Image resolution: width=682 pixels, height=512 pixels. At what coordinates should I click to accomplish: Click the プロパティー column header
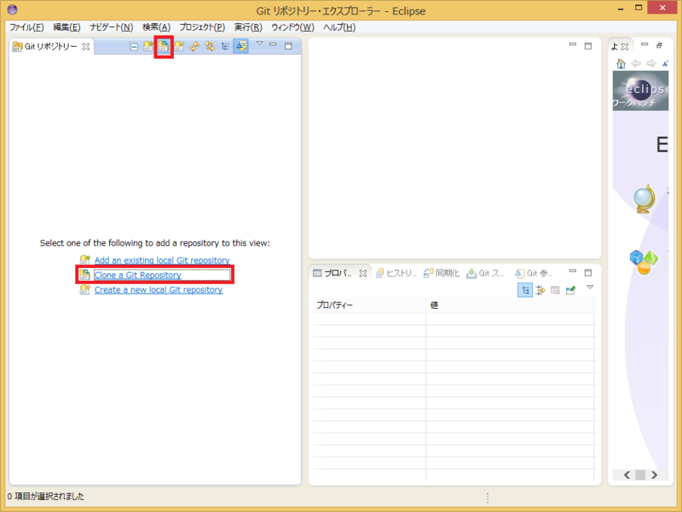(x=369, y=305)
